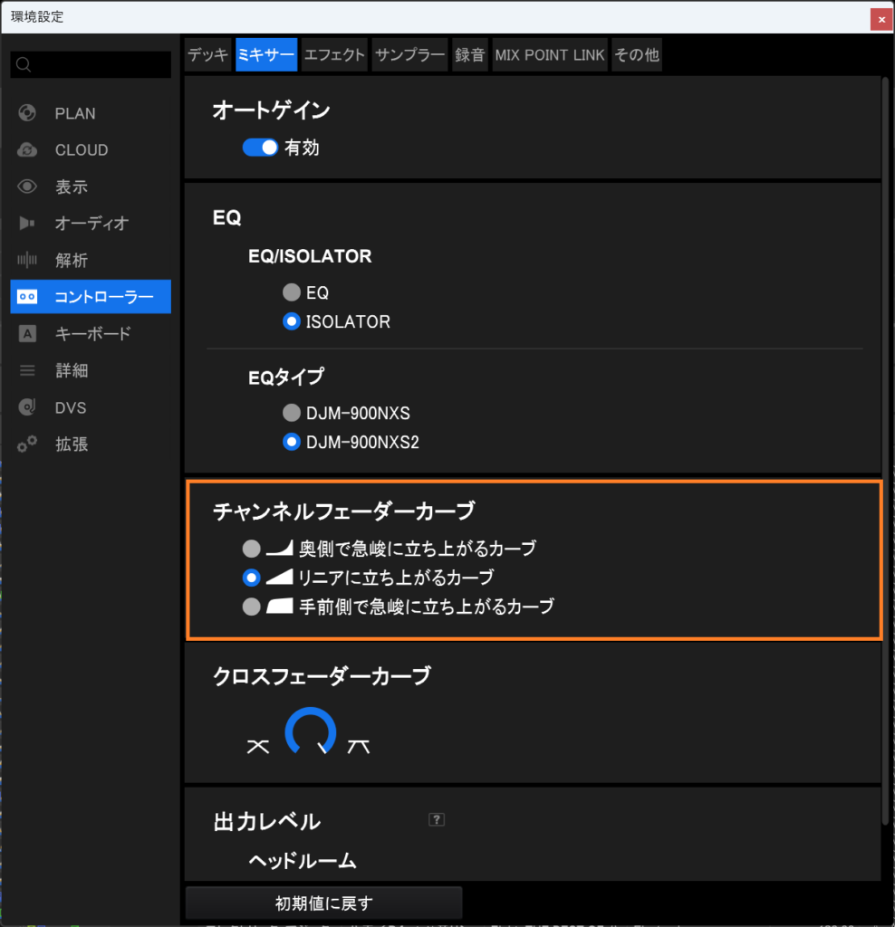Image resolution: width=895 pixels, height=927 pixels.
Task: Choose DJM-900NXS EQ type option
Action: point(291,413)
